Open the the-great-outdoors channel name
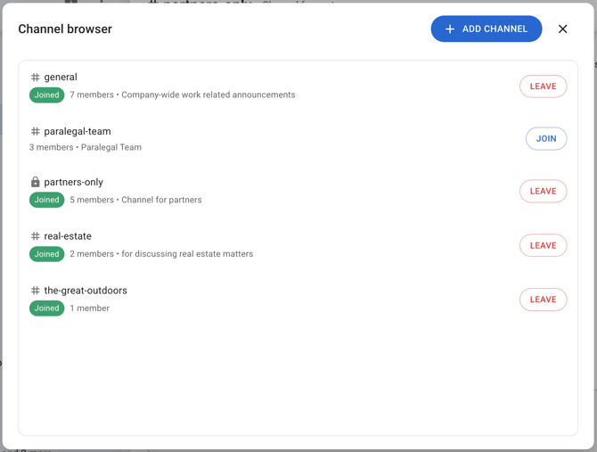597x452 pixels. pos(86,292)
